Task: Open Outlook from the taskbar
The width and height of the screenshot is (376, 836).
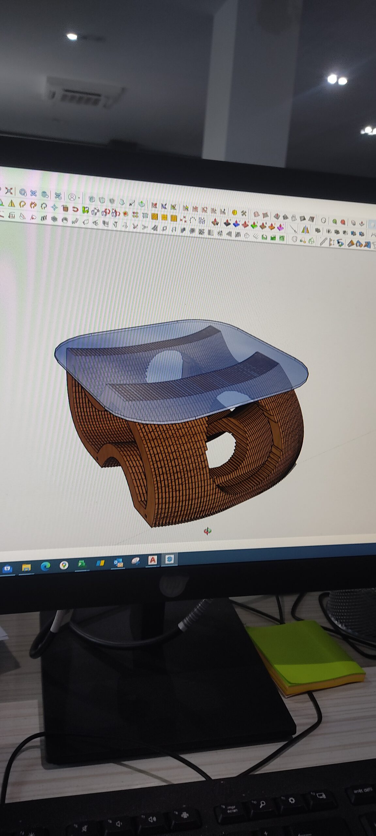Action: click(x=118, y=562)
